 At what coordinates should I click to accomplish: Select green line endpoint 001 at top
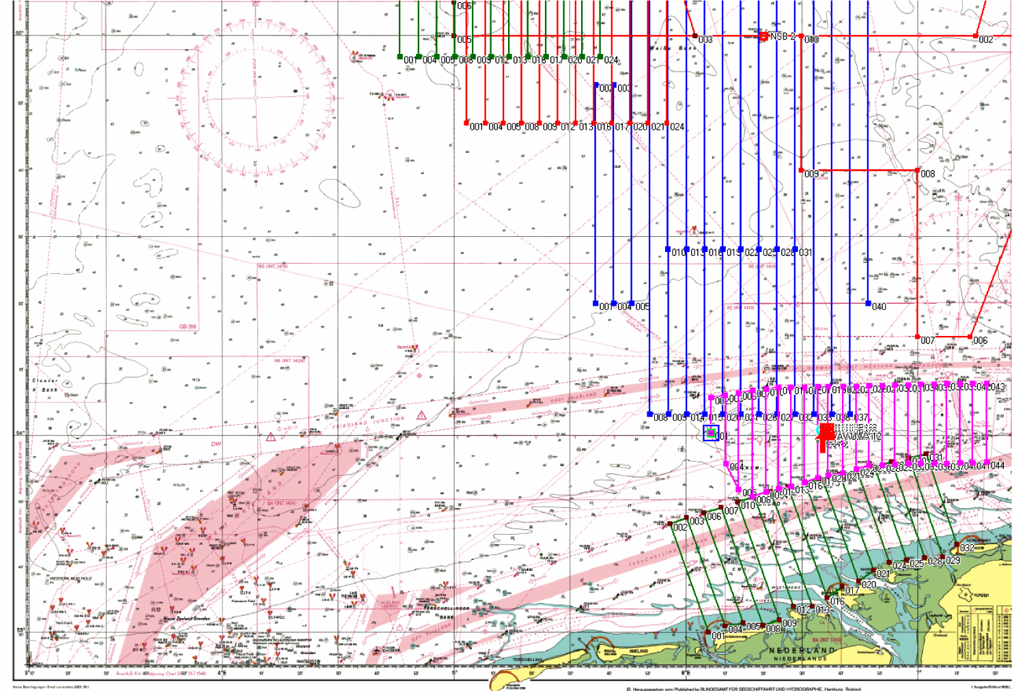(x=400, y=57)
